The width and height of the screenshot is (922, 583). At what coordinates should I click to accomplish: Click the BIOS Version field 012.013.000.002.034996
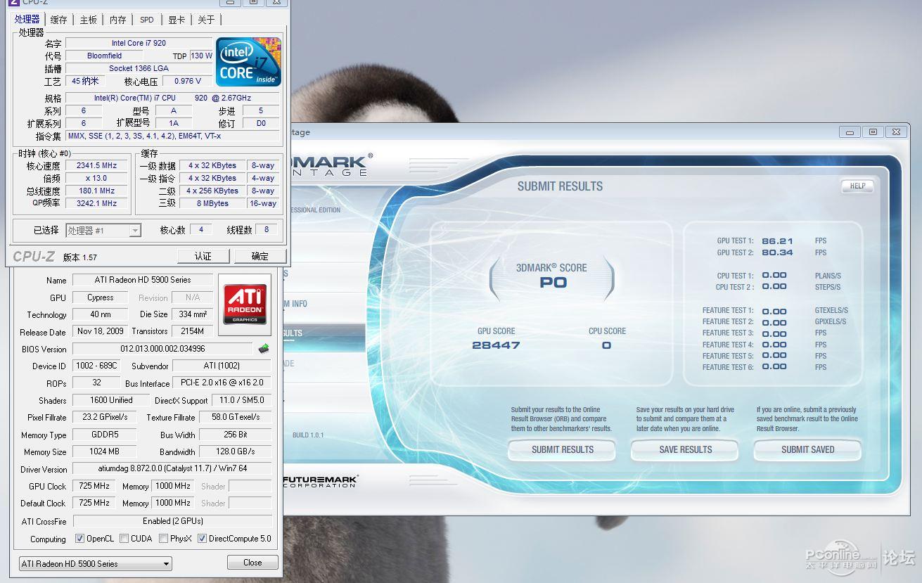pos(162,349)
